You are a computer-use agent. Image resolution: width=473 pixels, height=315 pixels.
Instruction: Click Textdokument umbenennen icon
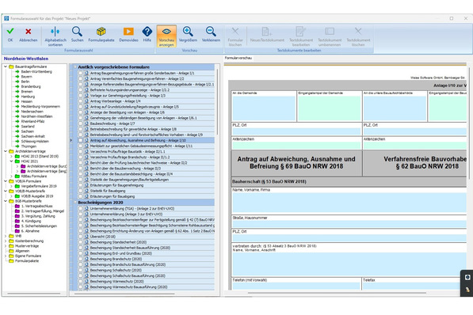click(330, 31)
